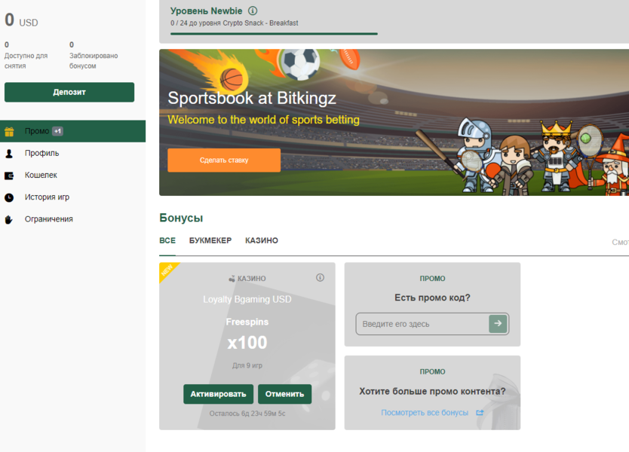This screenshot has height=452, width=629.
Task: Click the profile person icon
Action: (x=9, y=154)
